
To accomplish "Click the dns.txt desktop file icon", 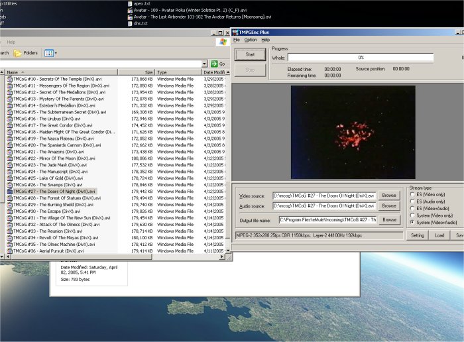I will click(129, 23).
